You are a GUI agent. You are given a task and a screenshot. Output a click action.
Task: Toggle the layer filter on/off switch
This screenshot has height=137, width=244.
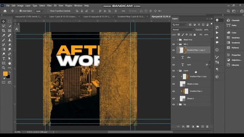[x=211, y=24]
